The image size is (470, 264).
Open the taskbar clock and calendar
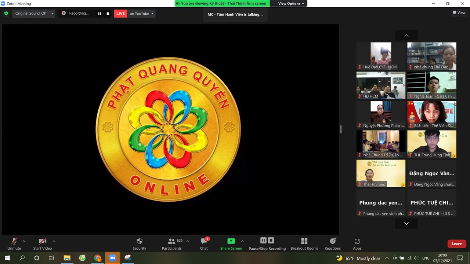pos(442,258)
